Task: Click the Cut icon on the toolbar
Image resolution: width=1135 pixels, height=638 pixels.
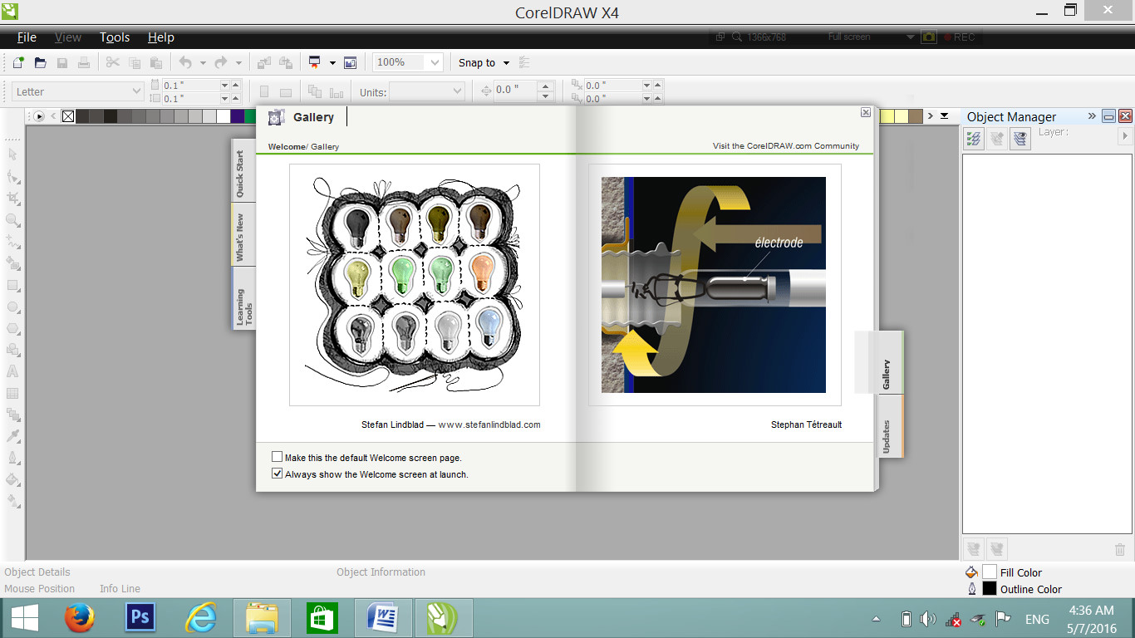Action: (112, 62)
